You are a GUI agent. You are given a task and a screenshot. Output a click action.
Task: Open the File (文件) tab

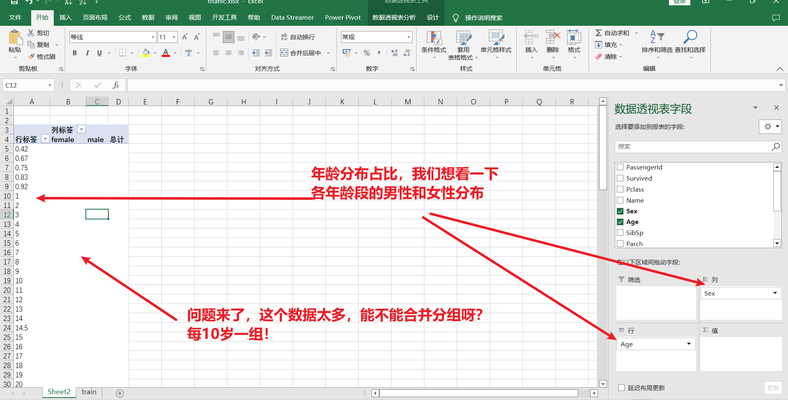pyautogui.click(x=15, y=18)
